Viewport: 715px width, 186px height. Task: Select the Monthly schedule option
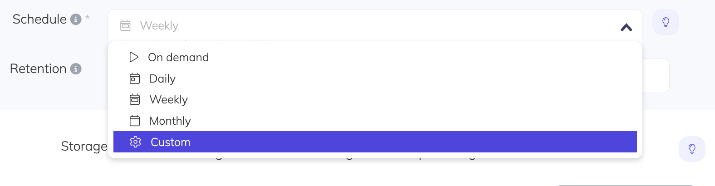170,121
